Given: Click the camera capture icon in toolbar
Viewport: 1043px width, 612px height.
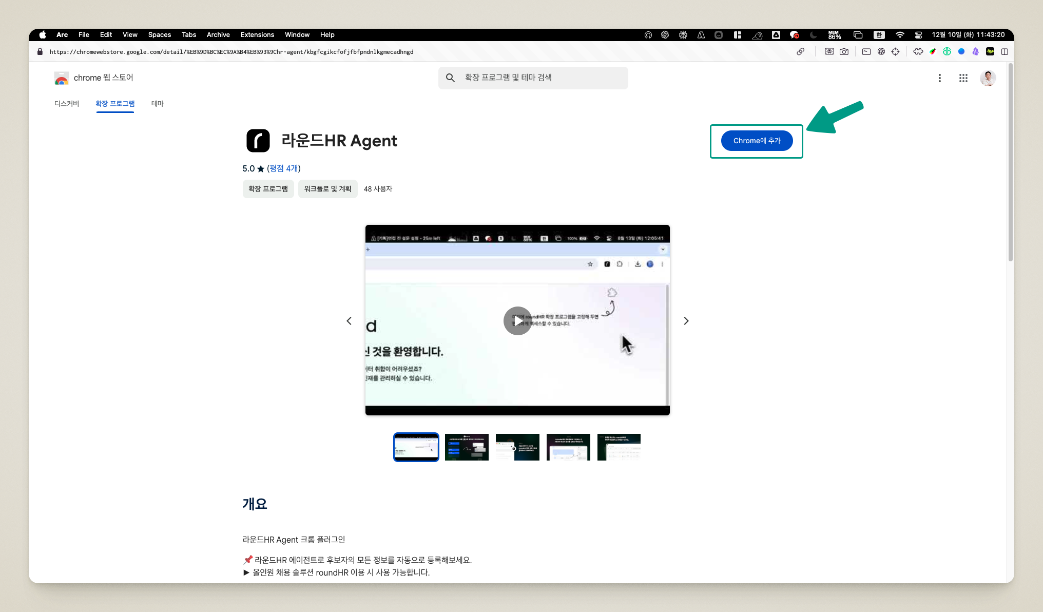Looking at the screenshot, I should [x=844, y=51].
